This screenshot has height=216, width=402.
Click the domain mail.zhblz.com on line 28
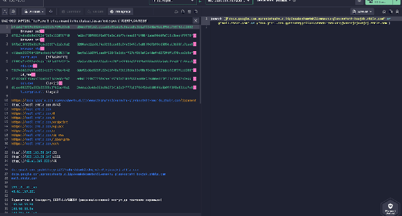[x=24, y=178]
